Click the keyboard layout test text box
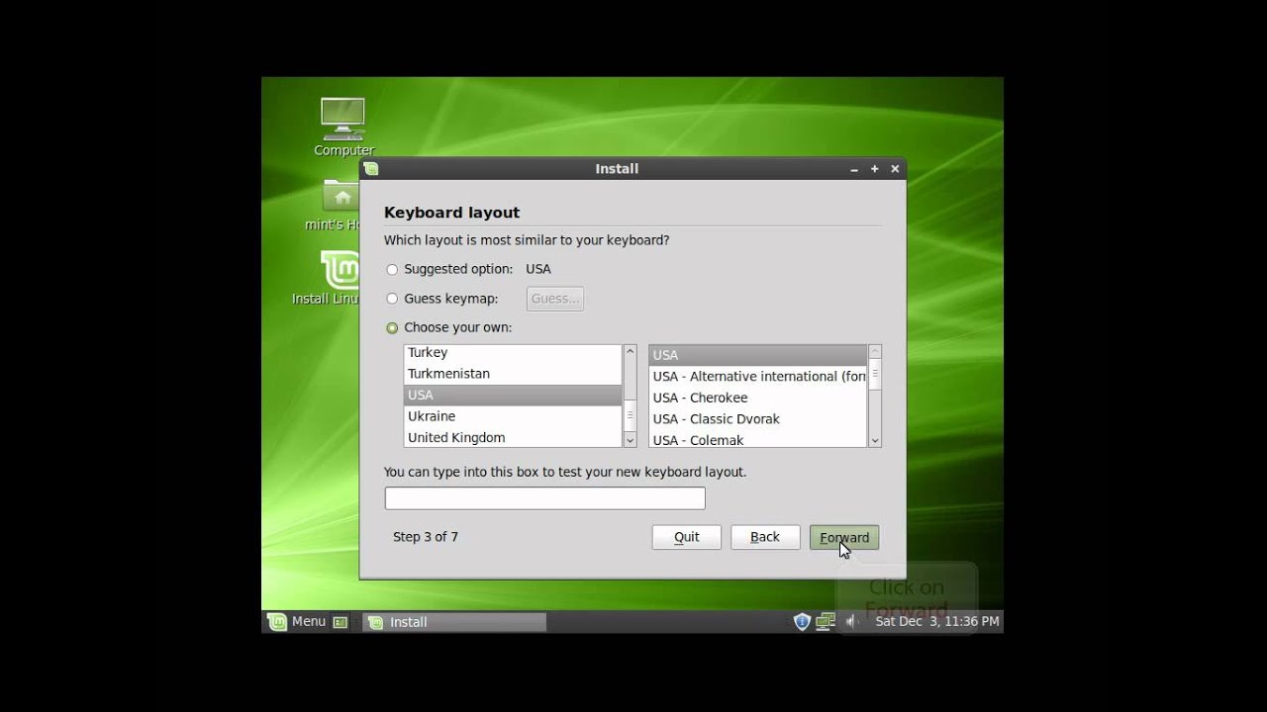 (x=544, y=498)
